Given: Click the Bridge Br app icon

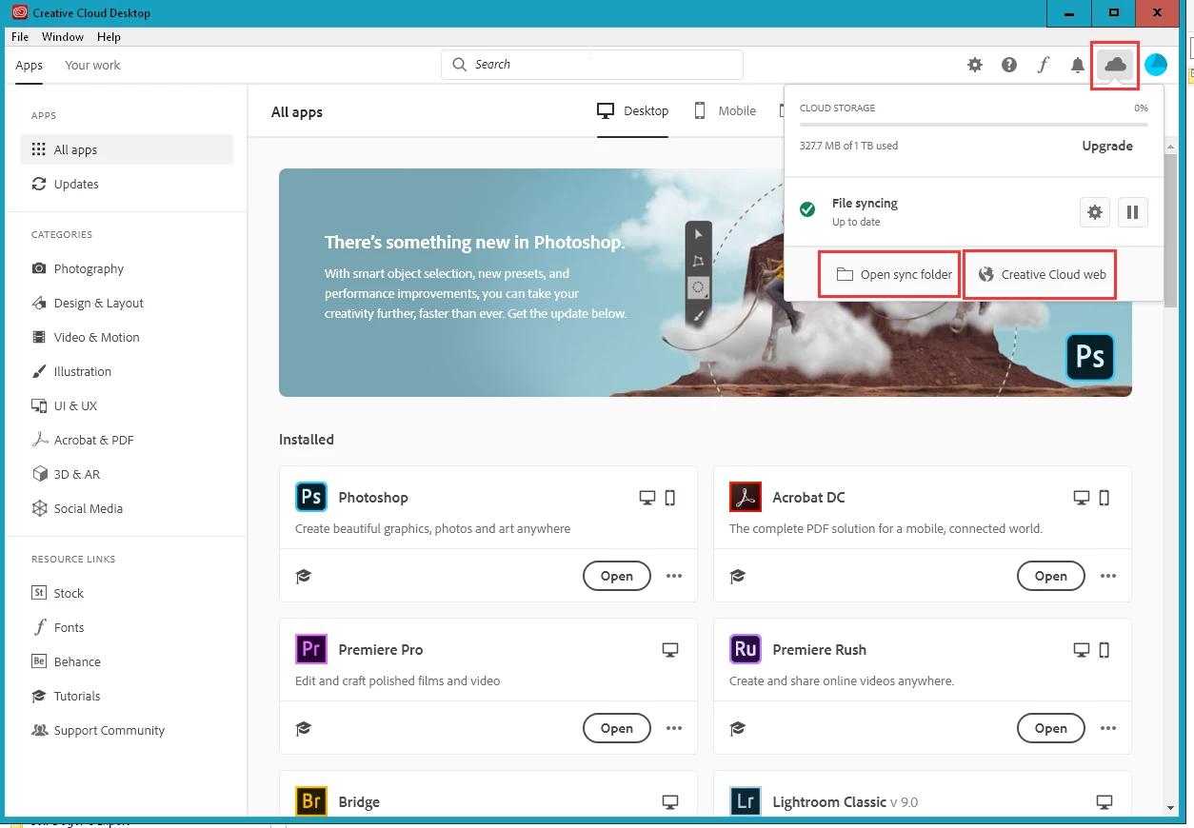Looking at the screenshot, I should pyautogui.click(x=311, y=801).
